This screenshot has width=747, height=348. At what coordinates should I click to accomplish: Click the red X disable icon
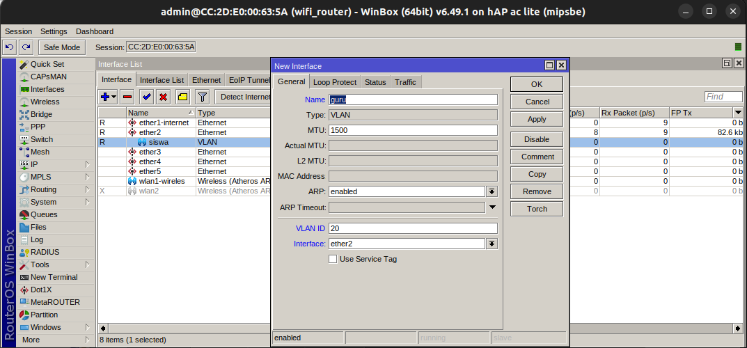164,97
